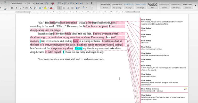Toggle the Show paragraph marks icon
The height and width of the screenshot is (103, 198).
92,3
